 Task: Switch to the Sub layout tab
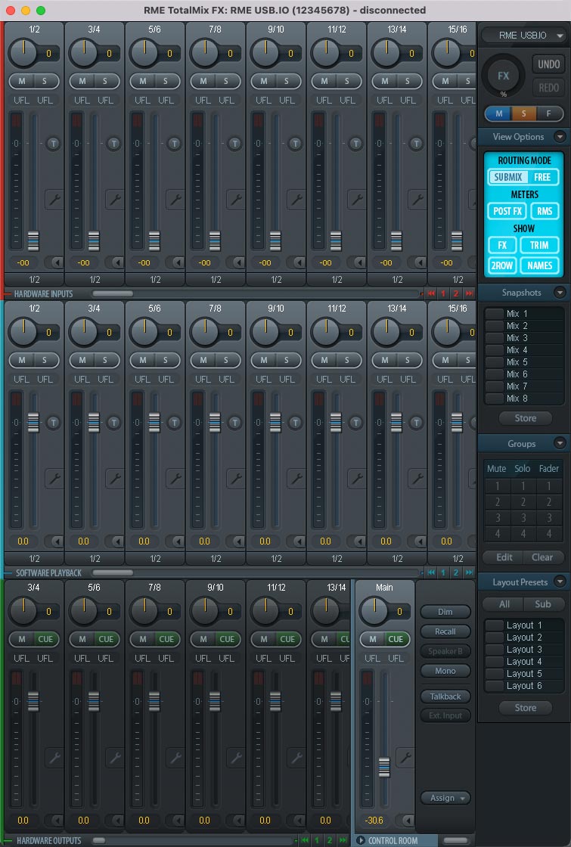(x=543, y=604)
